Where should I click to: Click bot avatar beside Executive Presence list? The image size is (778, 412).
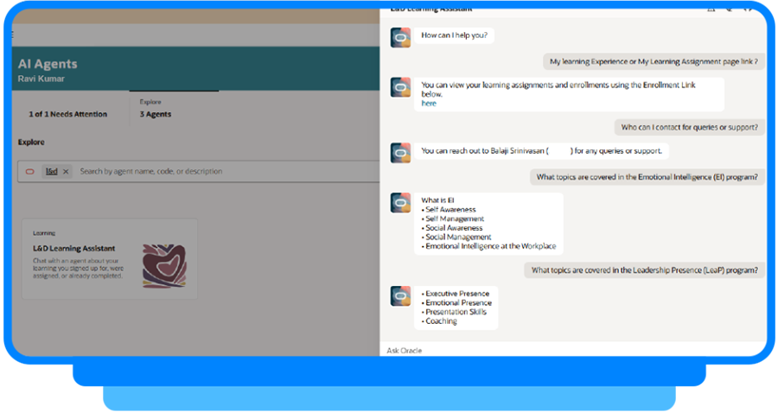tap(400, 295)
